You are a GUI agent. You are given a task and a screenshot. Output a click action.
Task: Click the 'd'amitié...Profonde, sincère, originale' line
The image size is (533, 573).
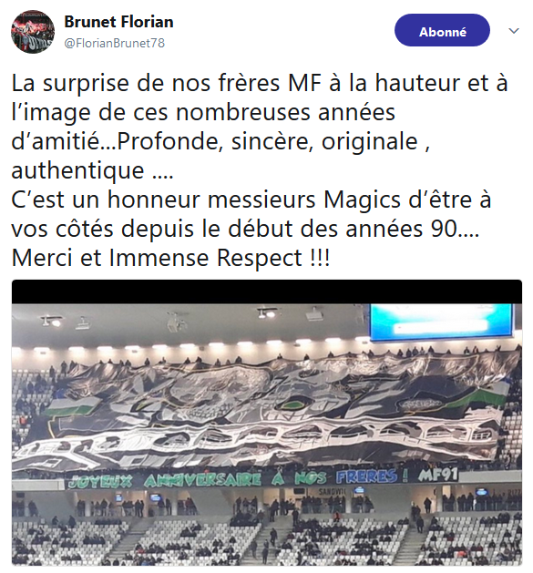click(220, 141)
